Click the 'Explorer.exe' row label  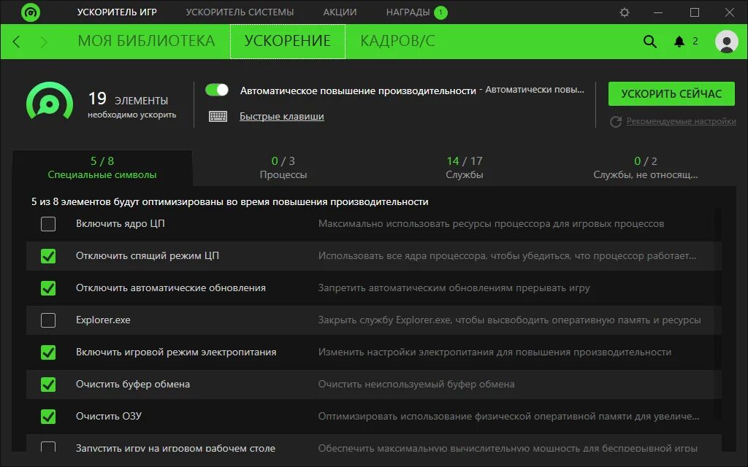[103, 320]
